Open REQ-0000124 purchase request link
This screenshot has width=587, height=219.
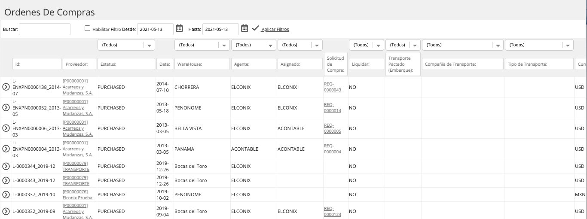point(333,211)
